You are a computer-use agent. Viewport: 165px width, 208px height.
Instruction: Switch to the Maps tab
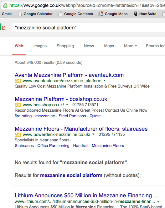click(109, 46)
